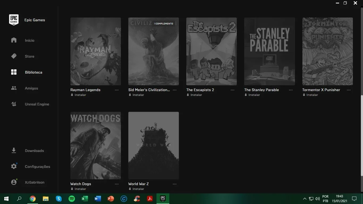The width and height of the screenshot is (363, 204).
Task: Open Adobe Acrobat Reader from the taskbar
Action: pos(150,199)
